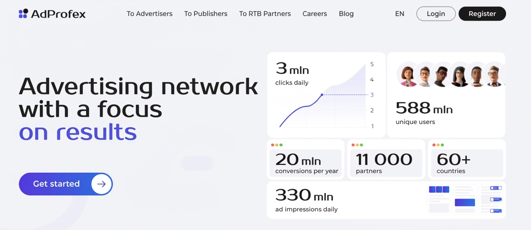Click the Login button
This screenshot has width=531, height=230.
pos(436,14)
